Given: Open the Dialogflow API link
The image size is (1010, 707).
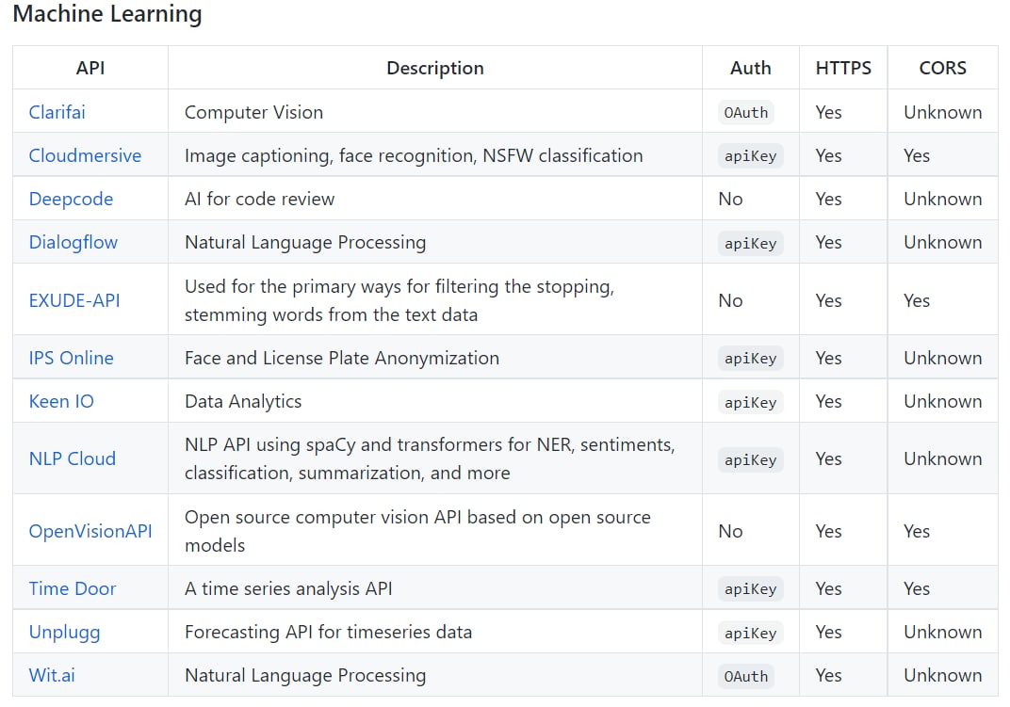Looking at the screenshot, I should (73, 242).
